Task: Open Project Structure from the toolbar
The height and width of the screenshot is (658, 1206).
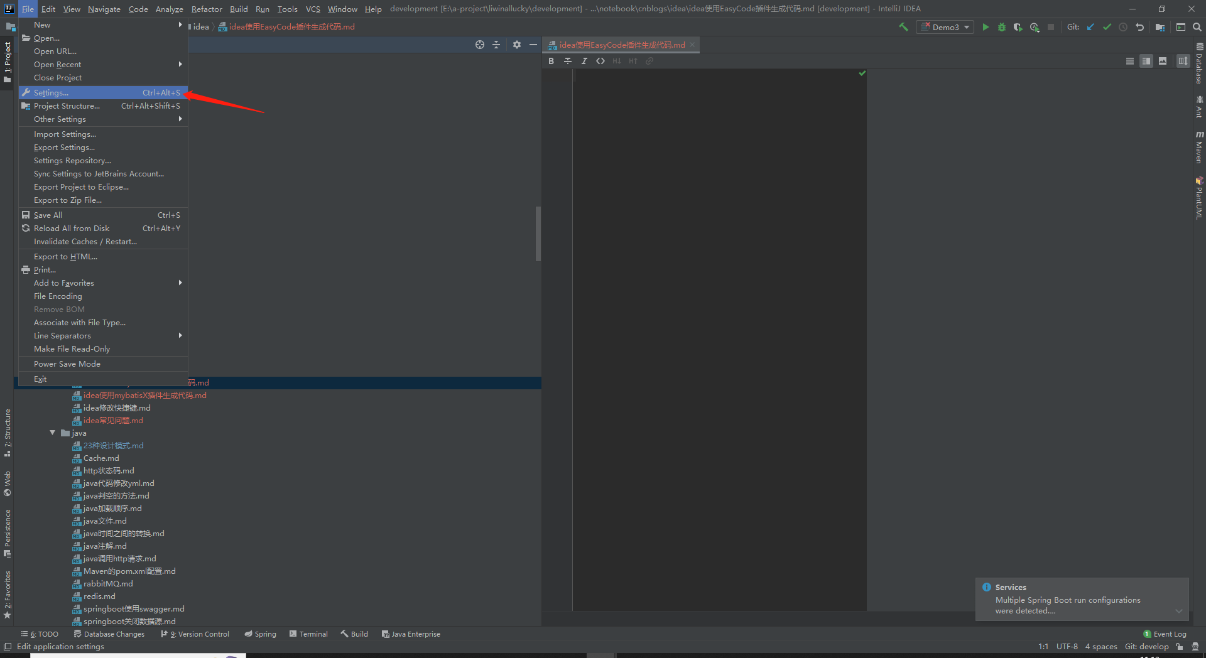Action: point(1160,27)
